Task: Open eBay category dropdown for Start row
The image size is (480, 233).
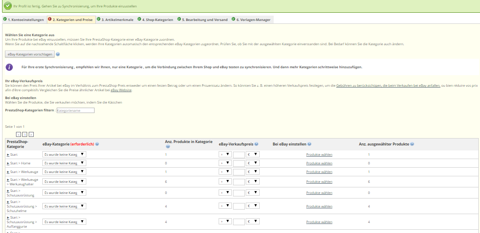Action: [64, 155]
